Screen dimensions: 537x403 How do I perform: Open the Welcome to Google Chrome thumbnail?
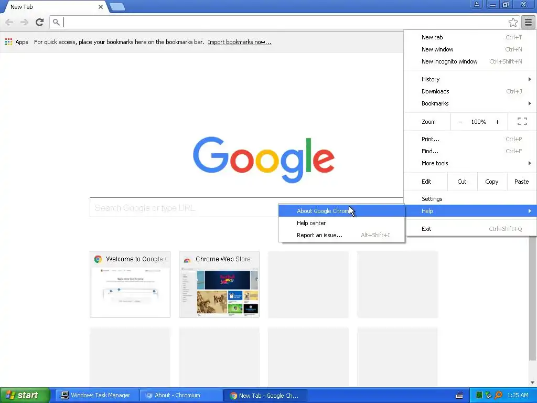(x=130, y=284)
